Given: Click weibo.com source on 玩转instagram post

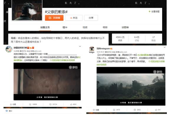Looking at the screenshot, I should click(121, 52).
